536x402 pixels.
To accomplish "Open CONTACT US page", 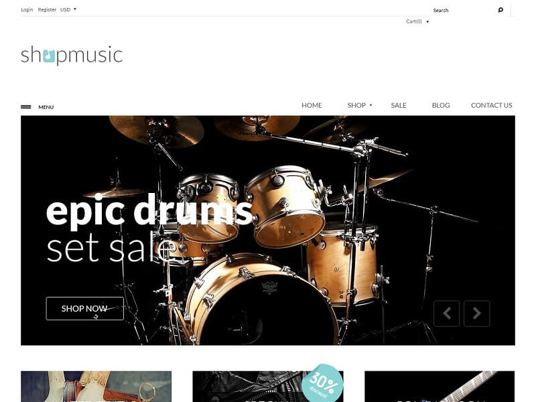I will pos(492,105).
